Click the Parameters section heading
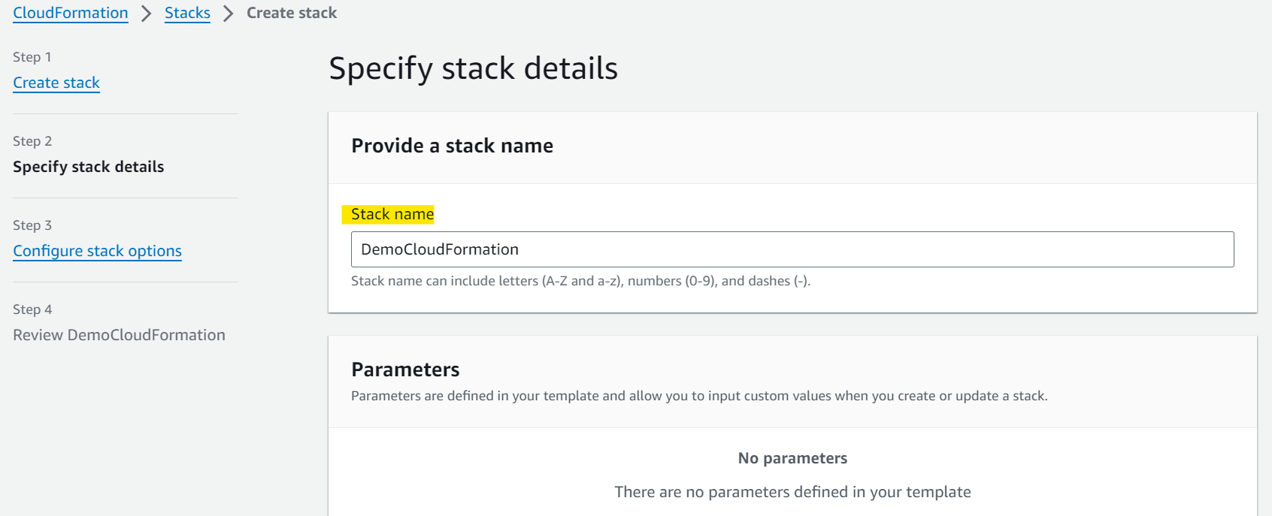1272x516 pixels. (405, 370)
